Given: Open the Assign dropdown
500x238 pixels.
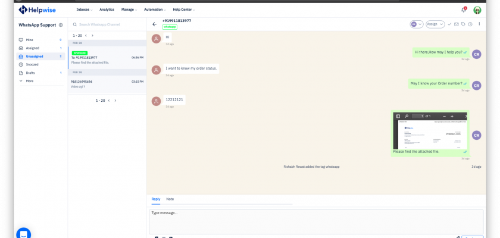Looking at the screenshot, I should 433,24.
